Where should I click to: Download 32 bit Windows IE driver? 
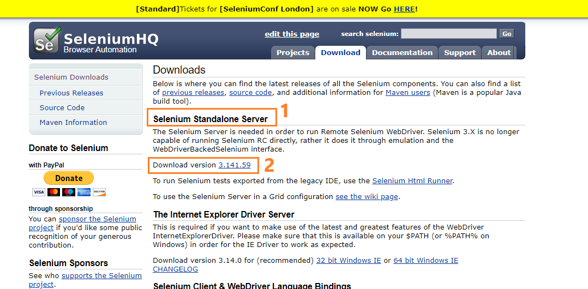coord(349,261)
